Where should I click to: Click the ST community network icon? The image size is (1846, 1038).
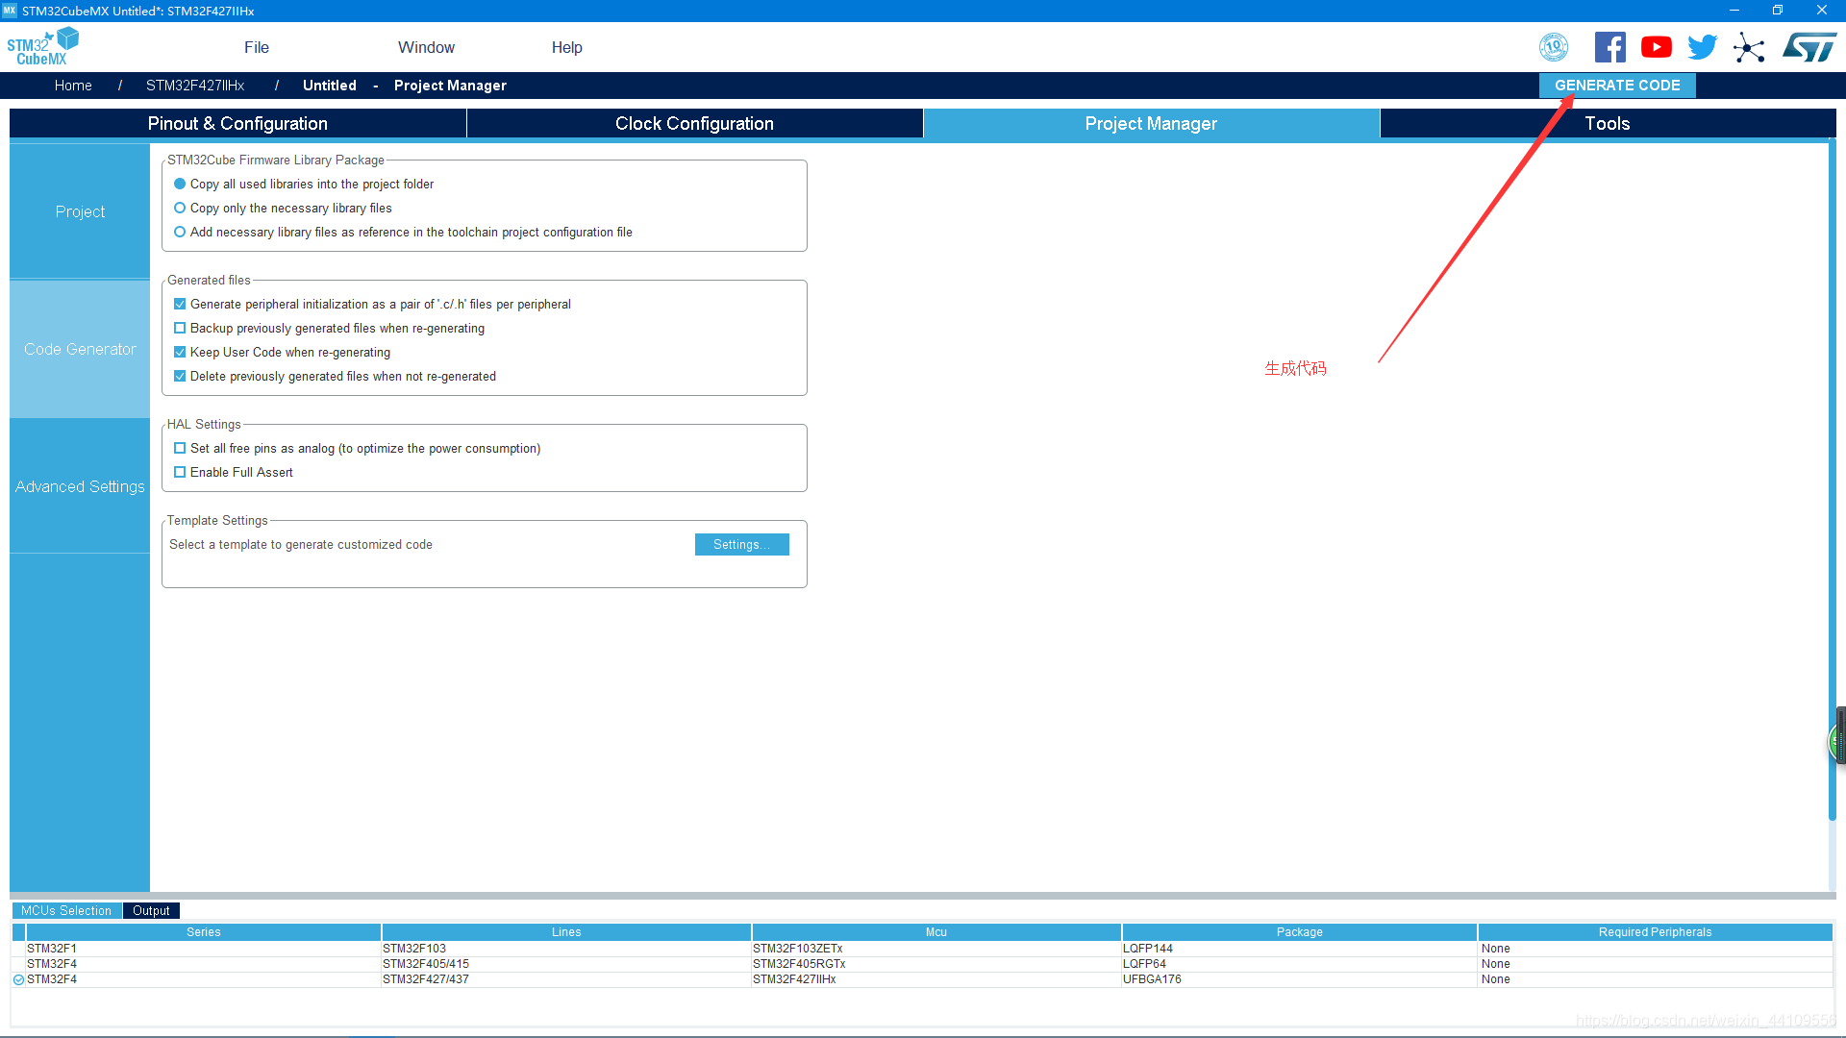click(1749, 48)
